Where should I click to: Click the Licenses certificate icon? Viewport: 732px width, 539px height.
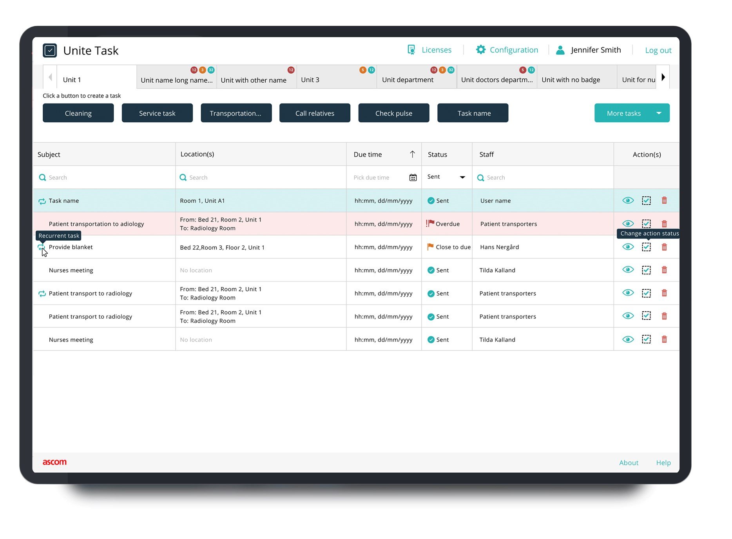coord(411,50)
